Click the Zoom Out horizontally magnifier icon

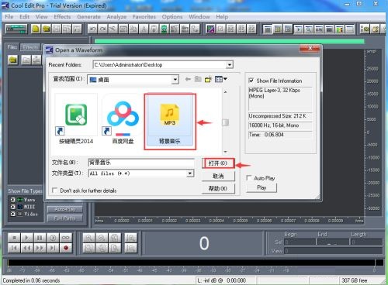[x=102, y=238]
